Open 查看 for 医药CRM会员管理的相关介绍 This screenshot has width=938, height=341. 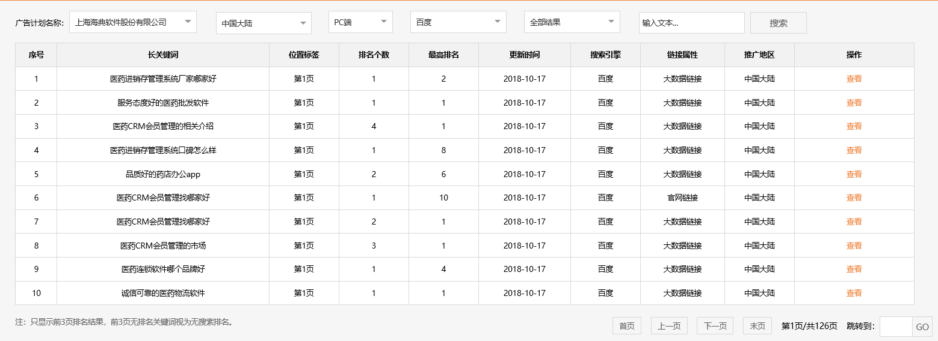point(854,126)
